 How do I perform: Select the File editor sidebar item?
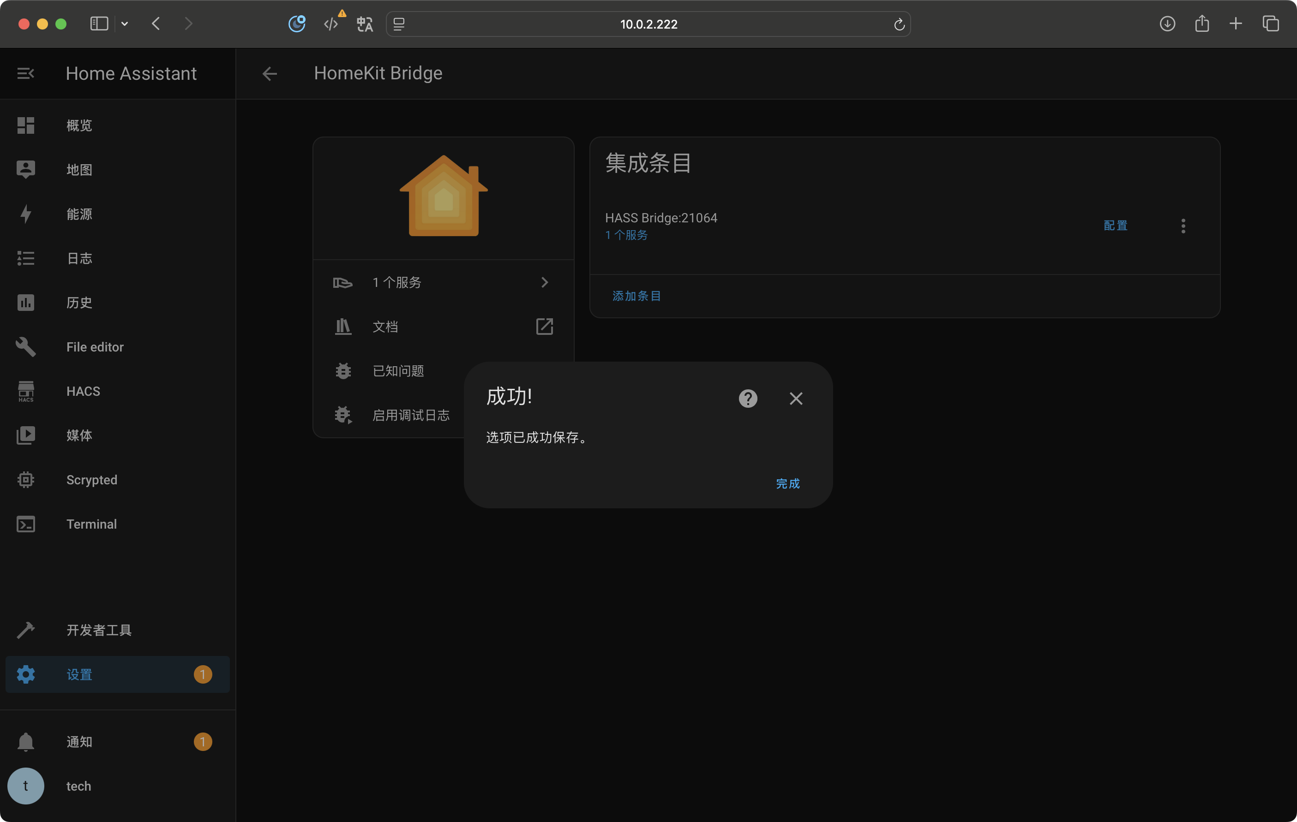117,347
